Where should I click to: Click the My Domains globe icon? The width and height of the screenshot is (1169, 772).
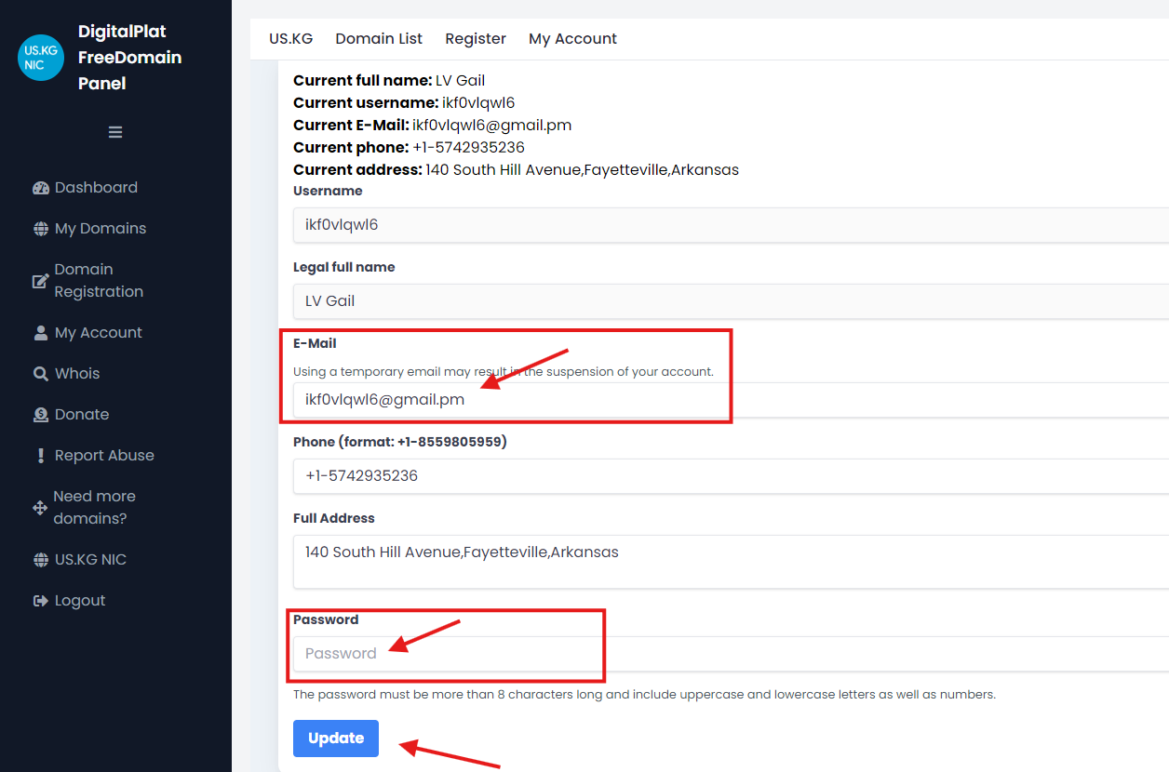[40, 229]
